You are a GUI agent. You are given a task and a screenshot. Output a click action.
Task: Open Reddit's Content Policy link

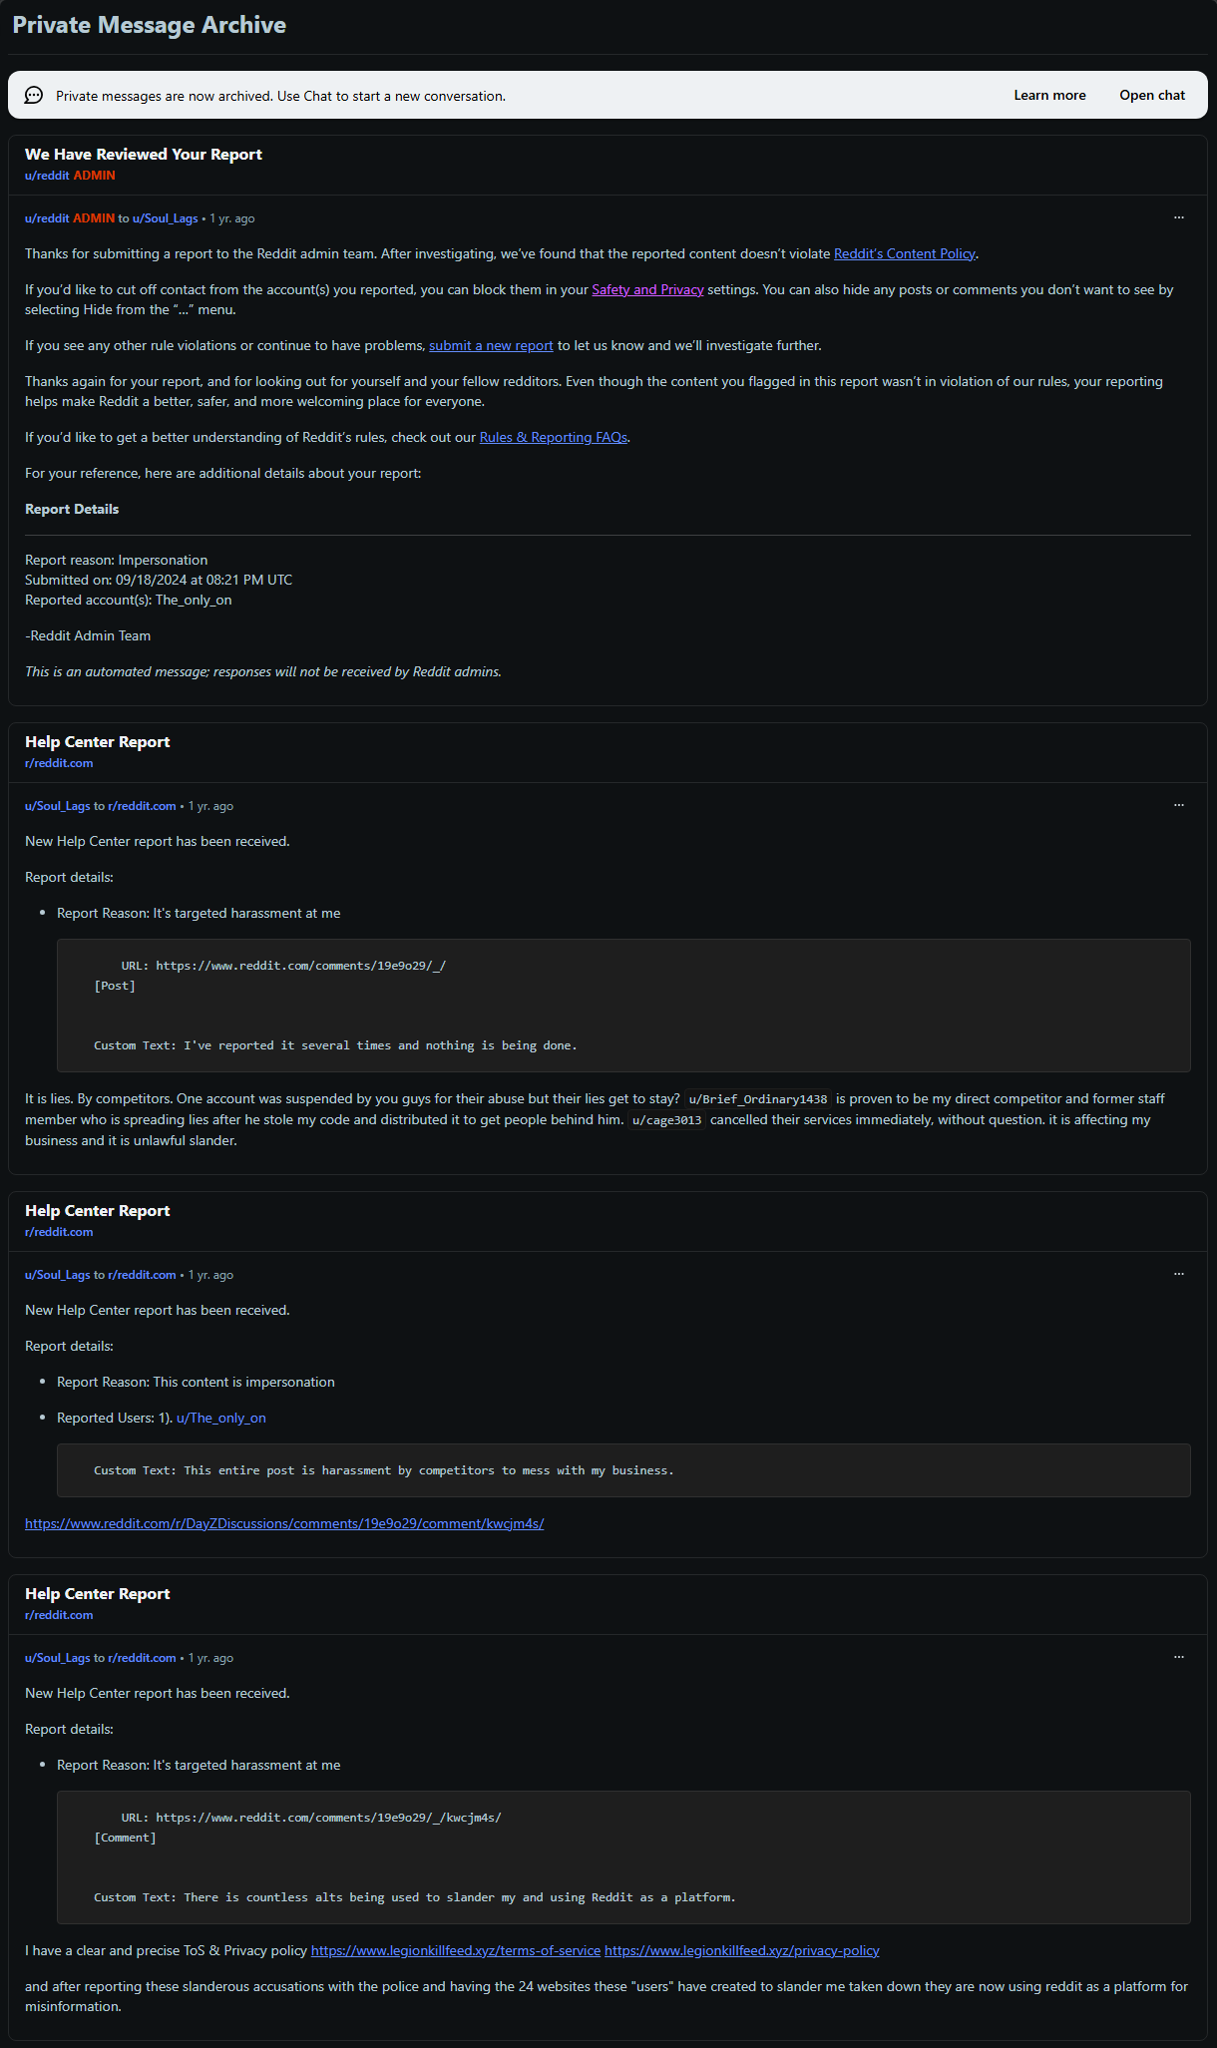905,253
